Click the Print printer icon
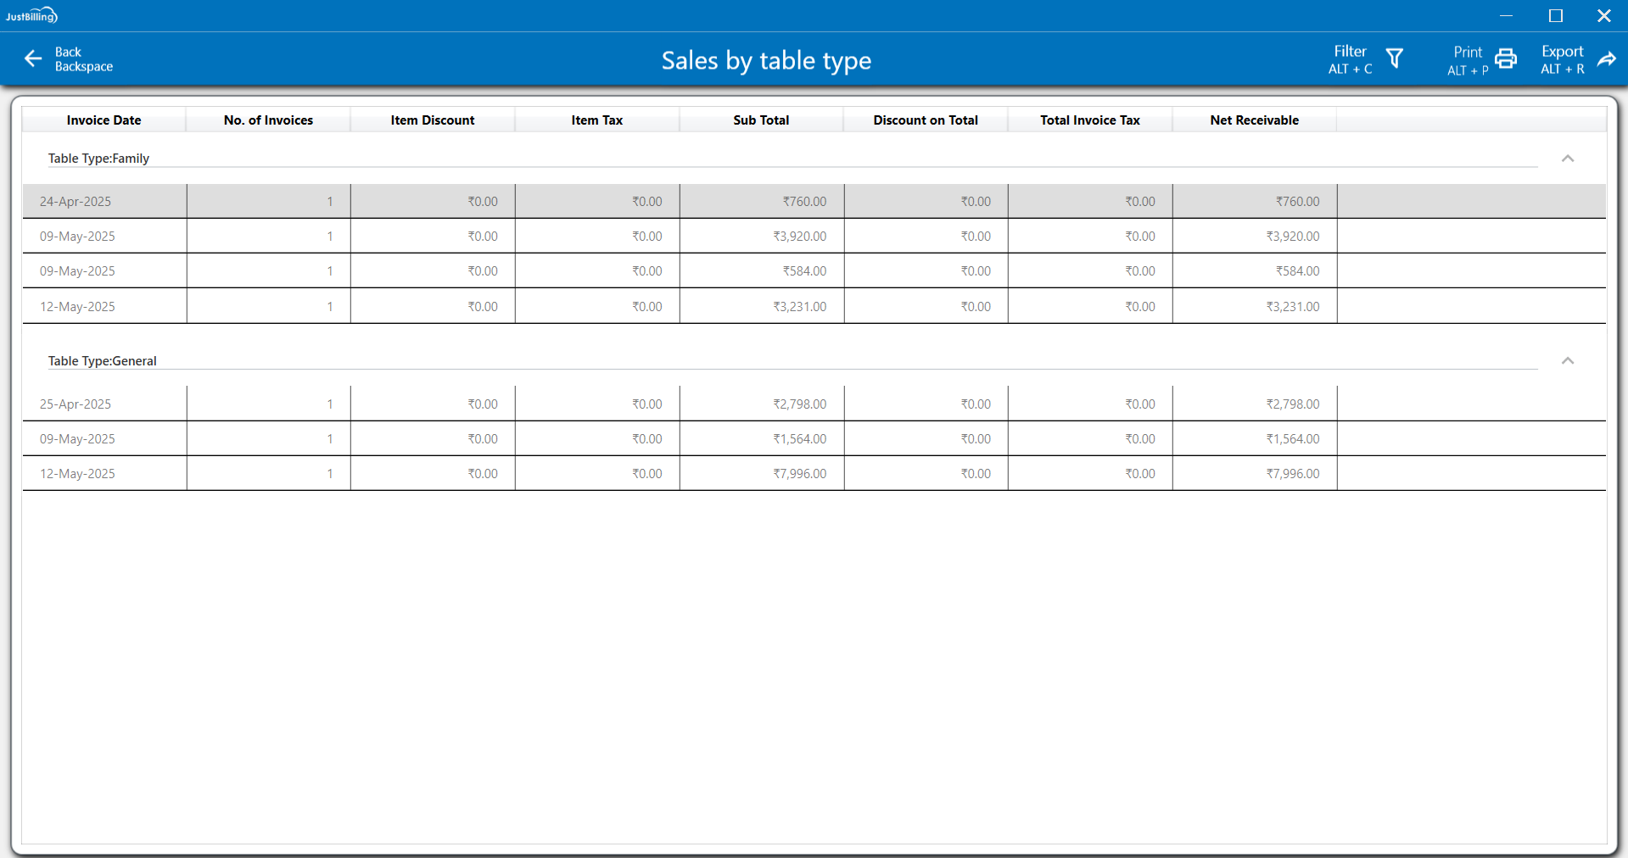The image size is (1628, 858). [x=1506, y=58]
